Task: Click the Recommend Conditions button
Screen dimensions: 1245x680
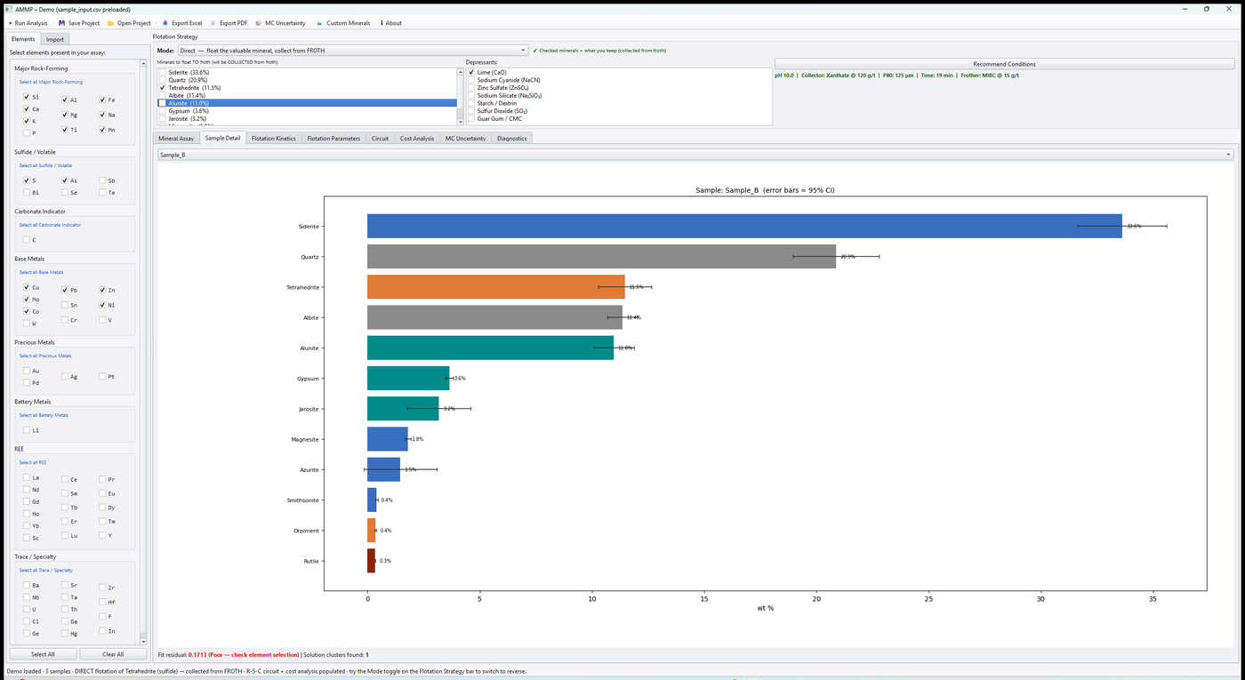Action: click(x=1004, y=64)
